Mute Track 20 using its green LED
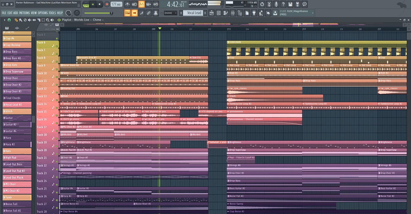The height and width of the screenshot is (214, 411). coord(57,154)
